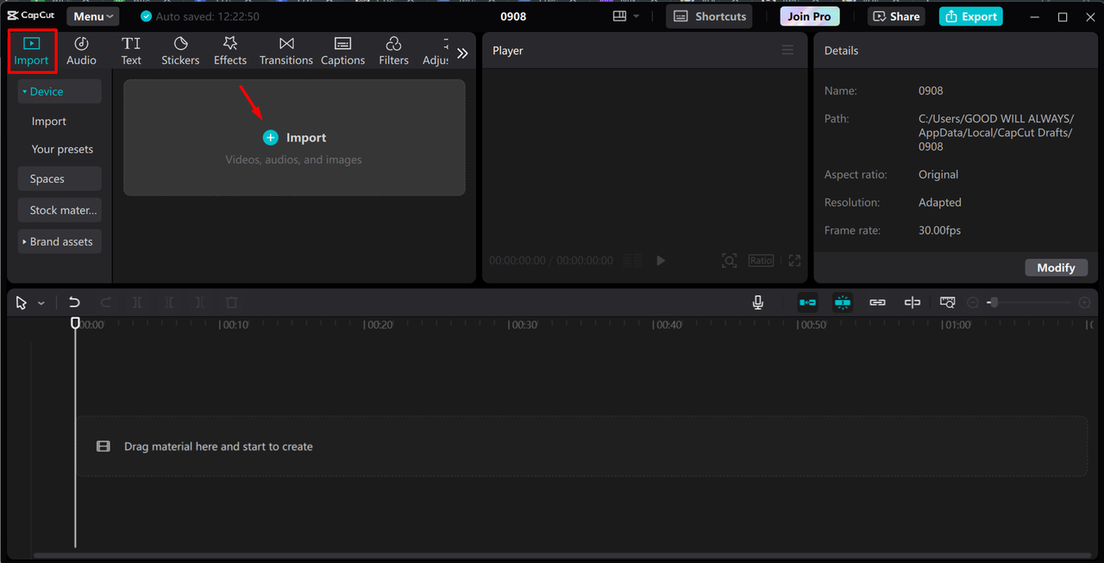Click the Filters icon

[x=393, y=51]
